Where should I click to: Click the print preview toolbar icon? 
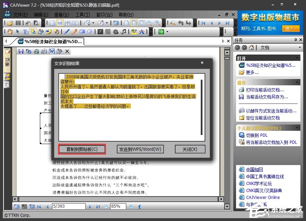coord(36,23)
